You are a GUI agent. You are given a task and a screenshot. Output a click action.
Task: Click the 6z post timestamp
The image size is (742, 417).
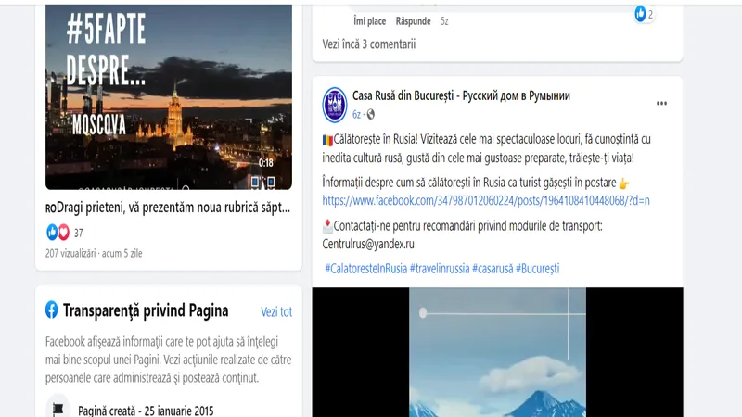tap(356, 114)
